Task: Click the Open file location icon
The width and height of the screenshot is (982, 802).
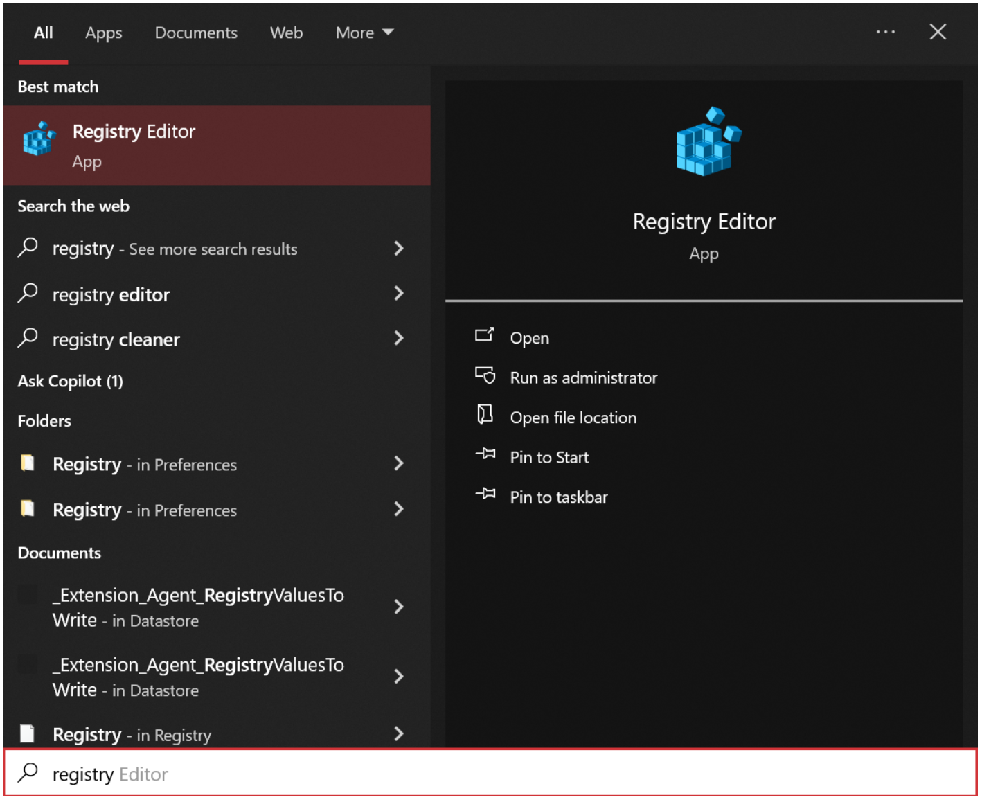Action: click(485, 415)
